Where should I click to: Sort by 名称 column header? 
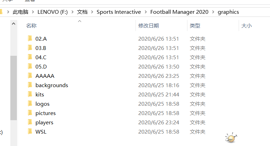[31, 26]
